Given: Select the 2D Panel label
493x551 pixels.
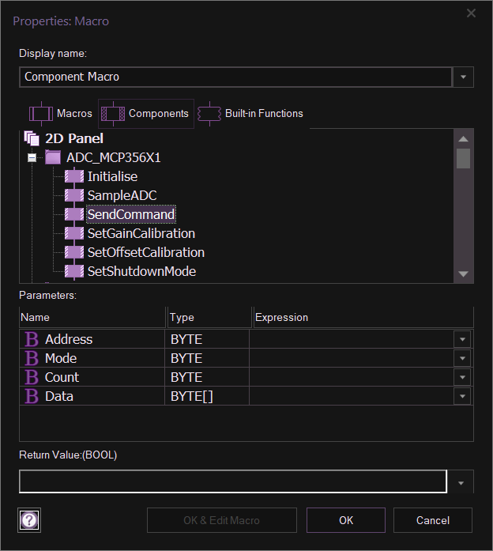Looking at the screenshot, I should (74, 138).
